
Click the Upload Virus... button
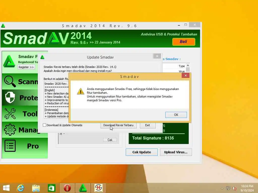[x=176, y=152]
